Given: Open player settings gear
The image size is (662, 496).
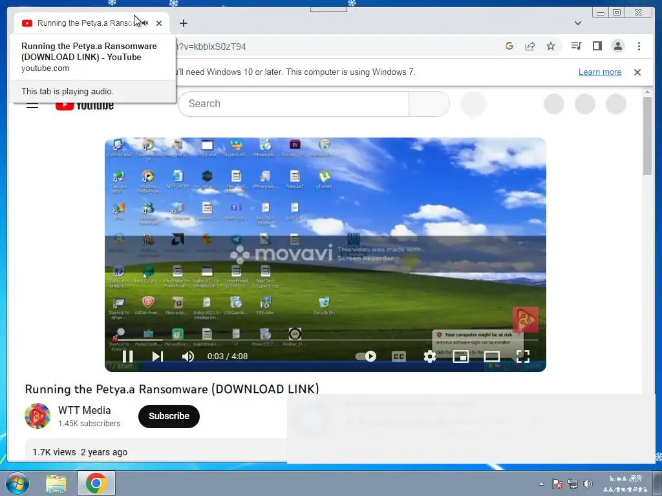Looking at the screenshot, I should (x=429, y=356).
